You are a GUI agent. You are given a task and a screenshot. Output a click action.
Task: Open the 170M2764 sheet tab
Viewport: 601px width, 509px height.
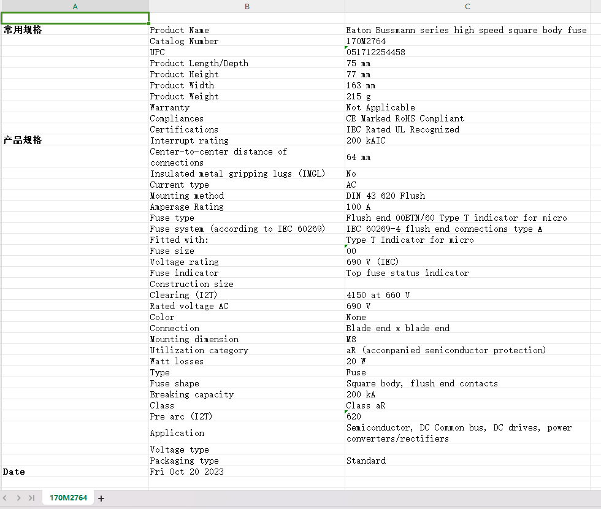[x=68, y=498]
